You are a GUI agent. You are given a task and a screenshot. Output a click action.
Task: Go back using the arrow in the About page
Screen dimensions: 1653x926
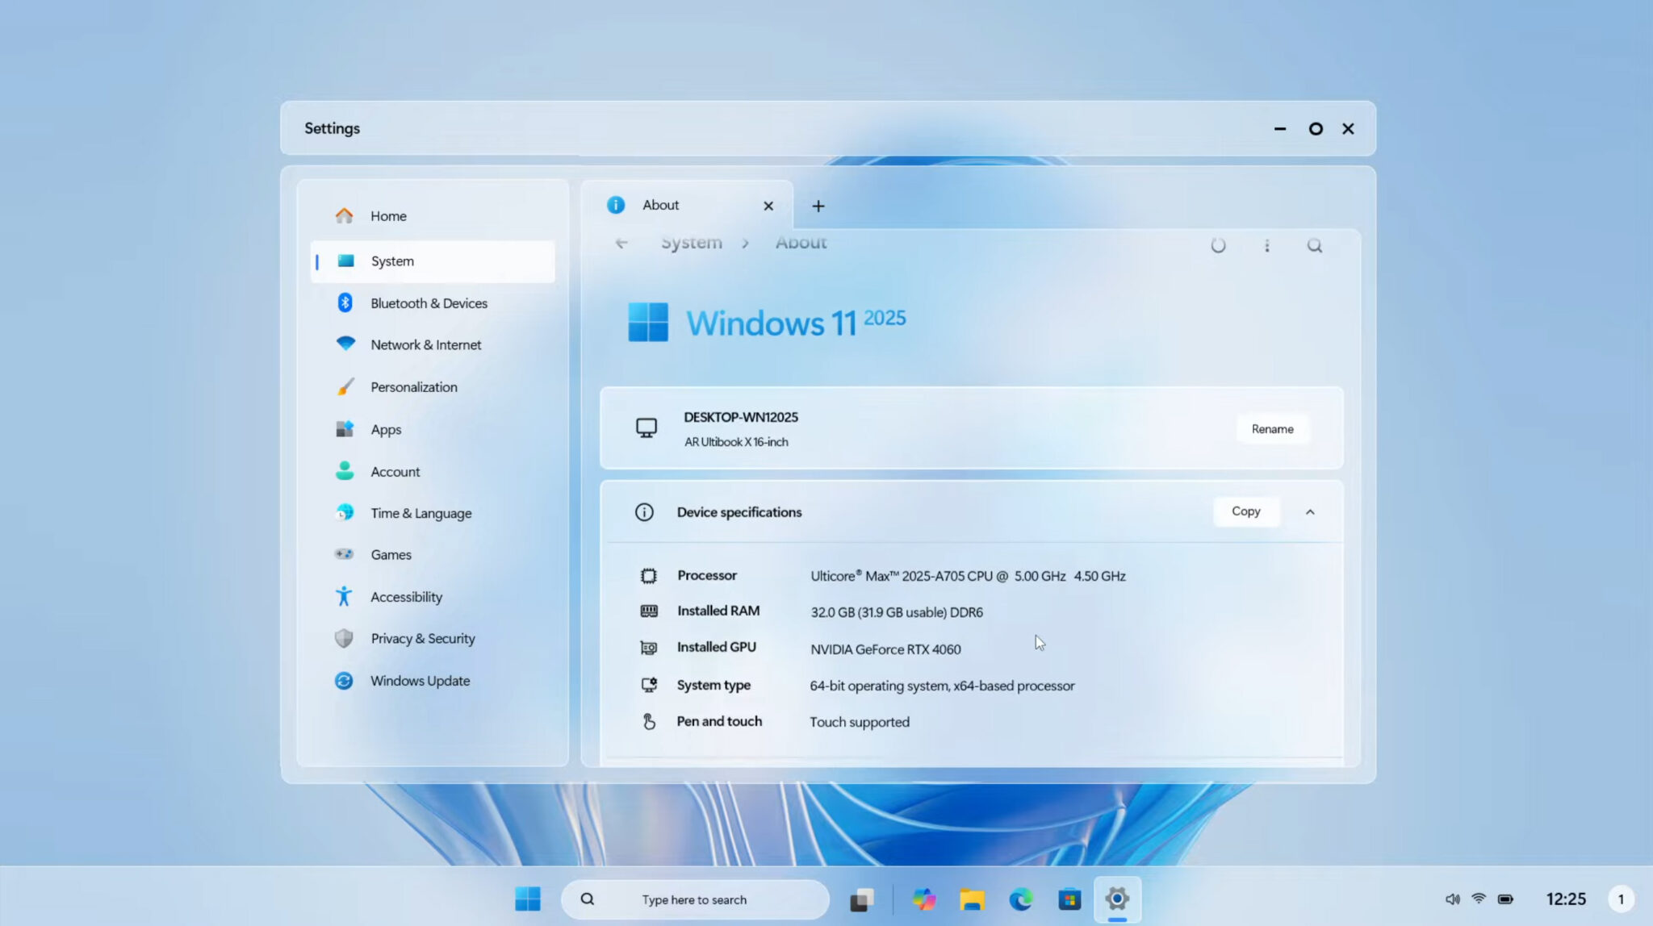(621, 242)
